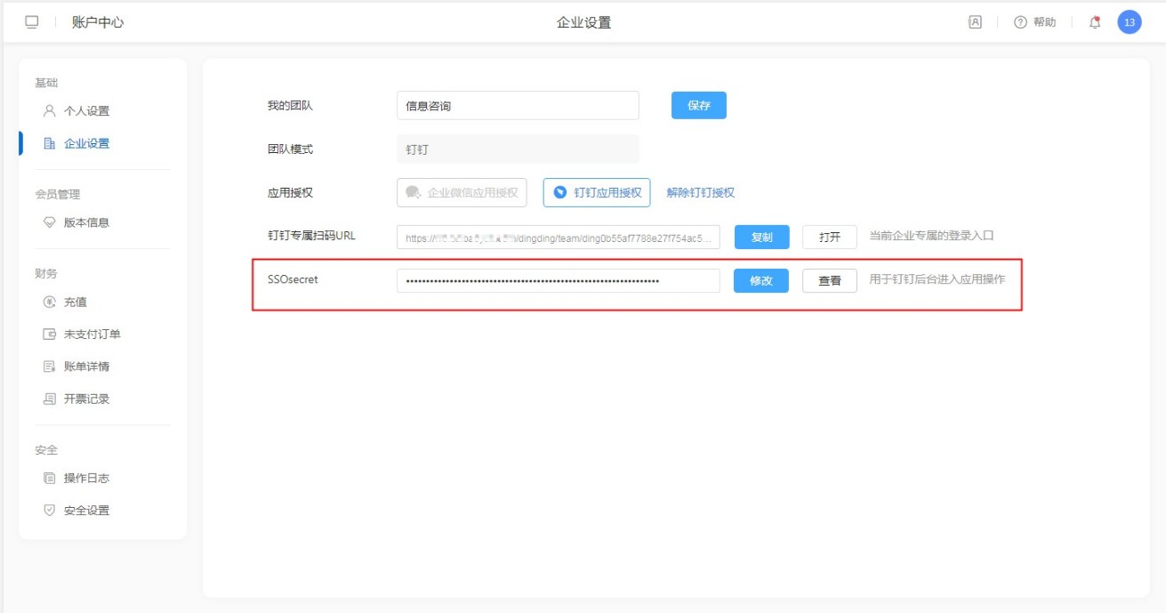Open 操作日志 under 安全
This screenshot has width=1166, height=613.
tap(86, 478)
